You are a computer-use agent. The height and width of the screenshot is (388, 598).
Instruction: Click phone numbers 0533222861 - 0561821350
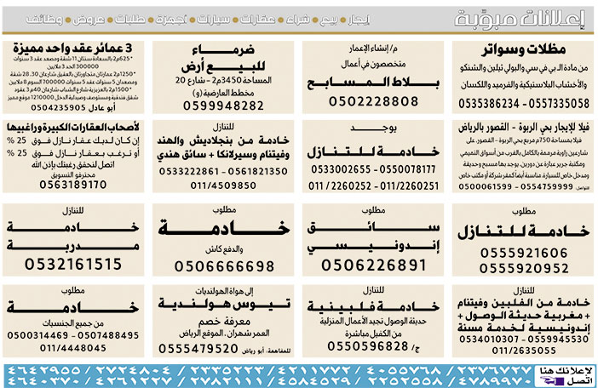click(x=223, y=171)
